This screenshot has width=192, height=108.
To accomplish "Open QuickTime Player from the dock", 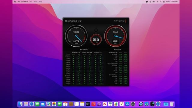I will 141,104.
